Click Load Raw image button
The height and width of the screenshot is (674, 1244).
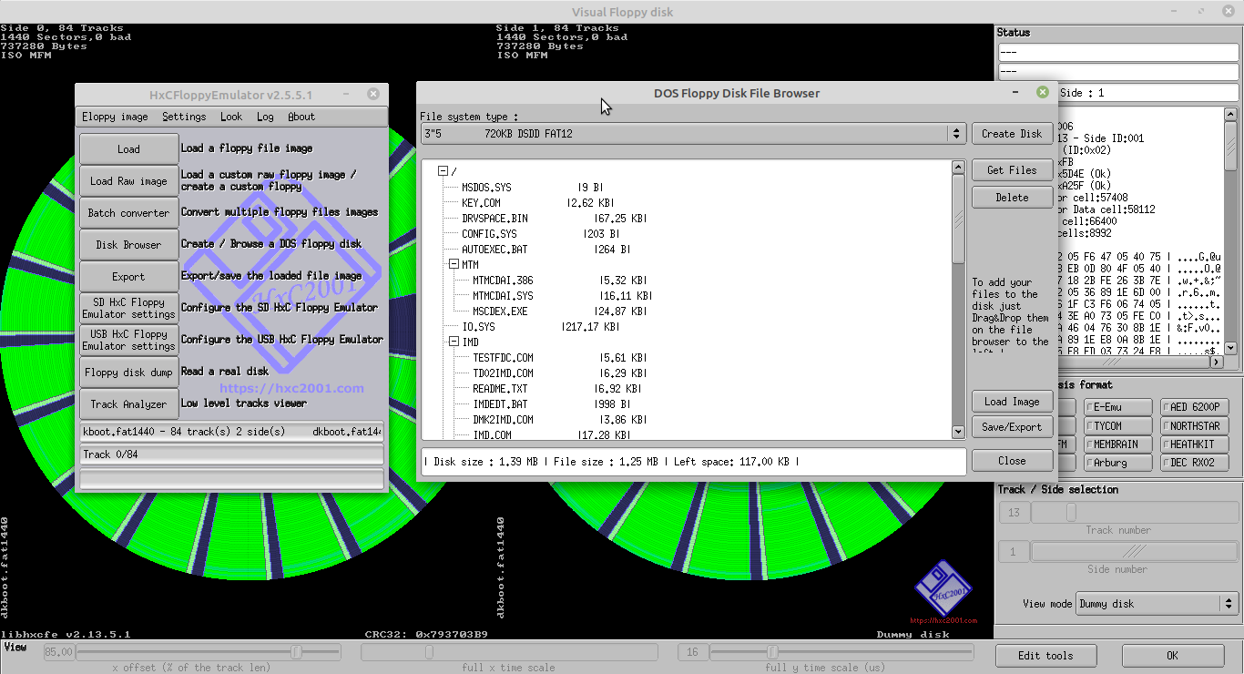coord(128,181)
